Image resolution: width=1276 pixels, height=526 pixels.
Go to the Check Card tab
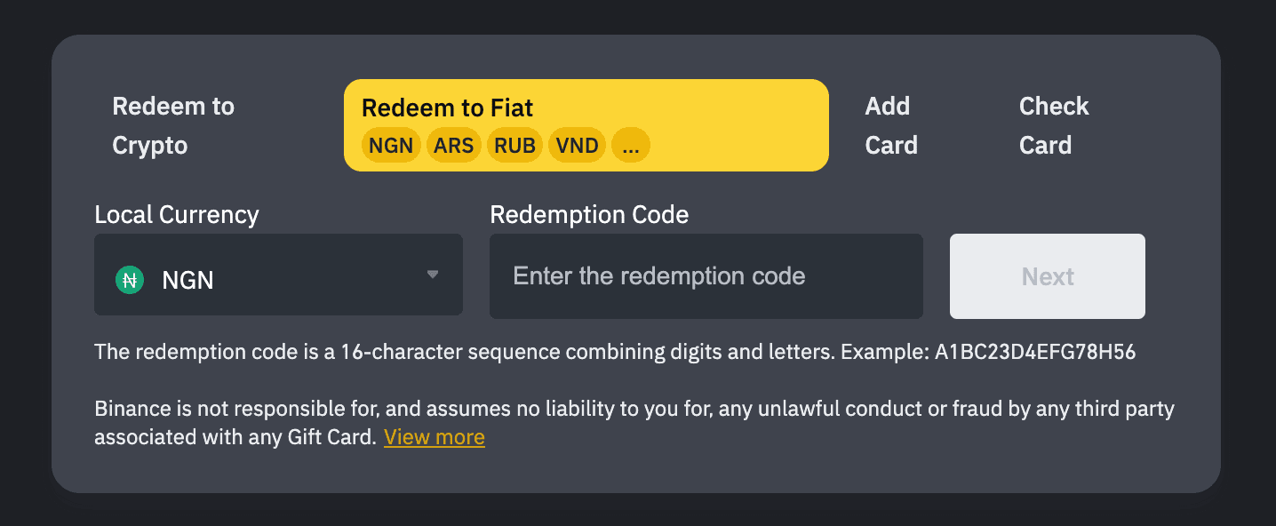coord(1053,125)
